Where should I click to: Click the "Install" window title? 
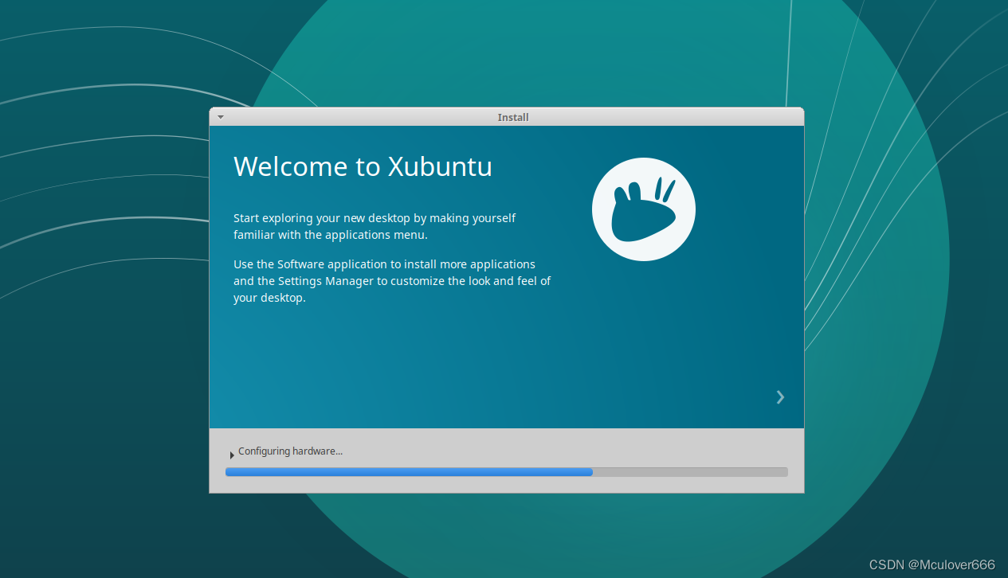pos(513,117)
